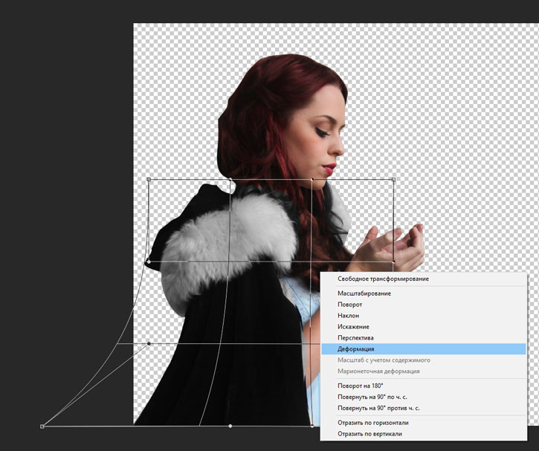539x451 pixels.
Task: Click the Поворот option
Action: pos(424,305)
